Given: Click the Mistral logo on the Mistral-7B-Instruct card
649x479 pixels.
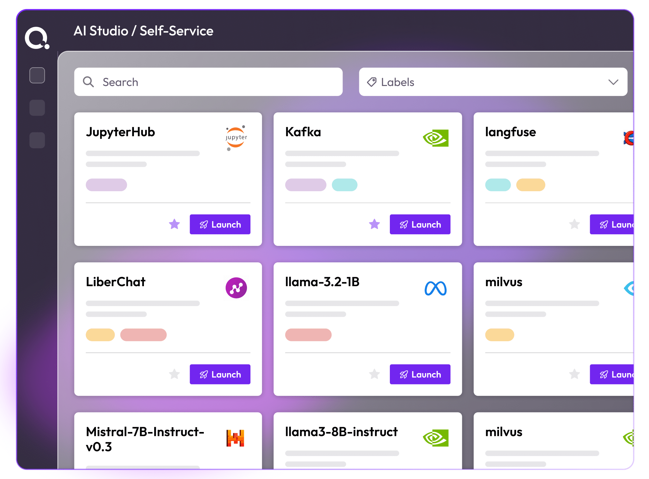Looking at the screenshot, I should point(235,438).
